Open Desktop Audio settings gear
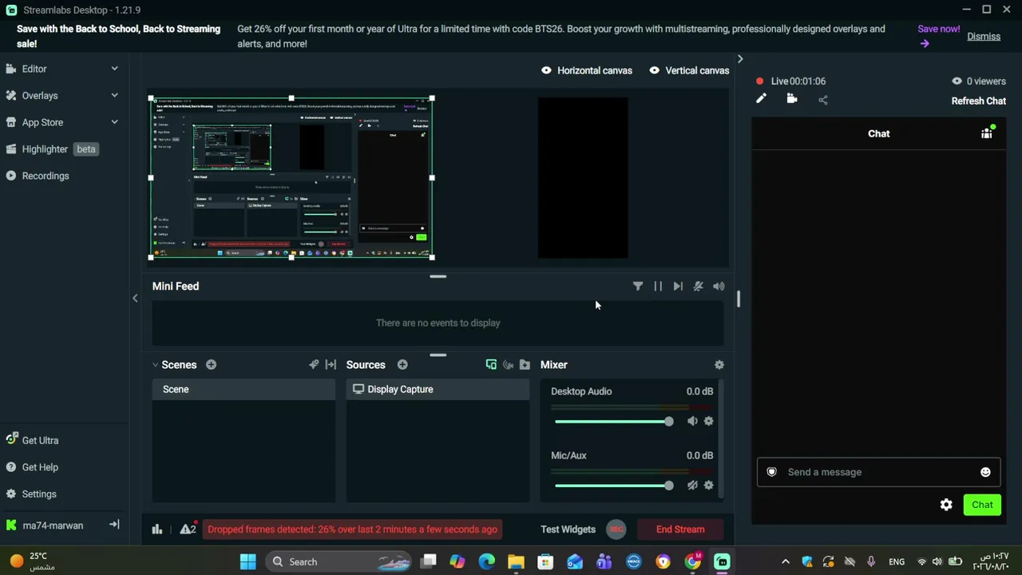The width and height of the screenshot is (1022, 575). [x=708, y=421]
